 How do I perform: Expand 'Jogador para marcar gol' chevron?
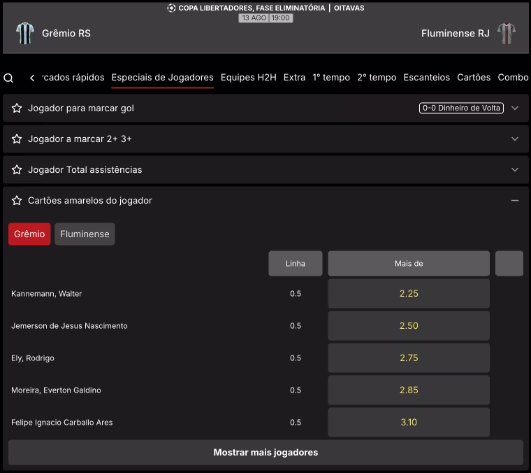(515, 108)
